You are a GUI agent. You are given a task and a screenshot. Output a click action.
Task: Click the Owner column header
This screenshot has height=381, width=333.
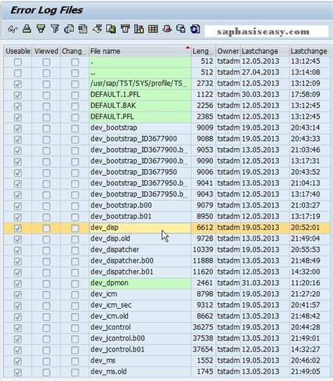pyautogui.click(x=228, y=51)
